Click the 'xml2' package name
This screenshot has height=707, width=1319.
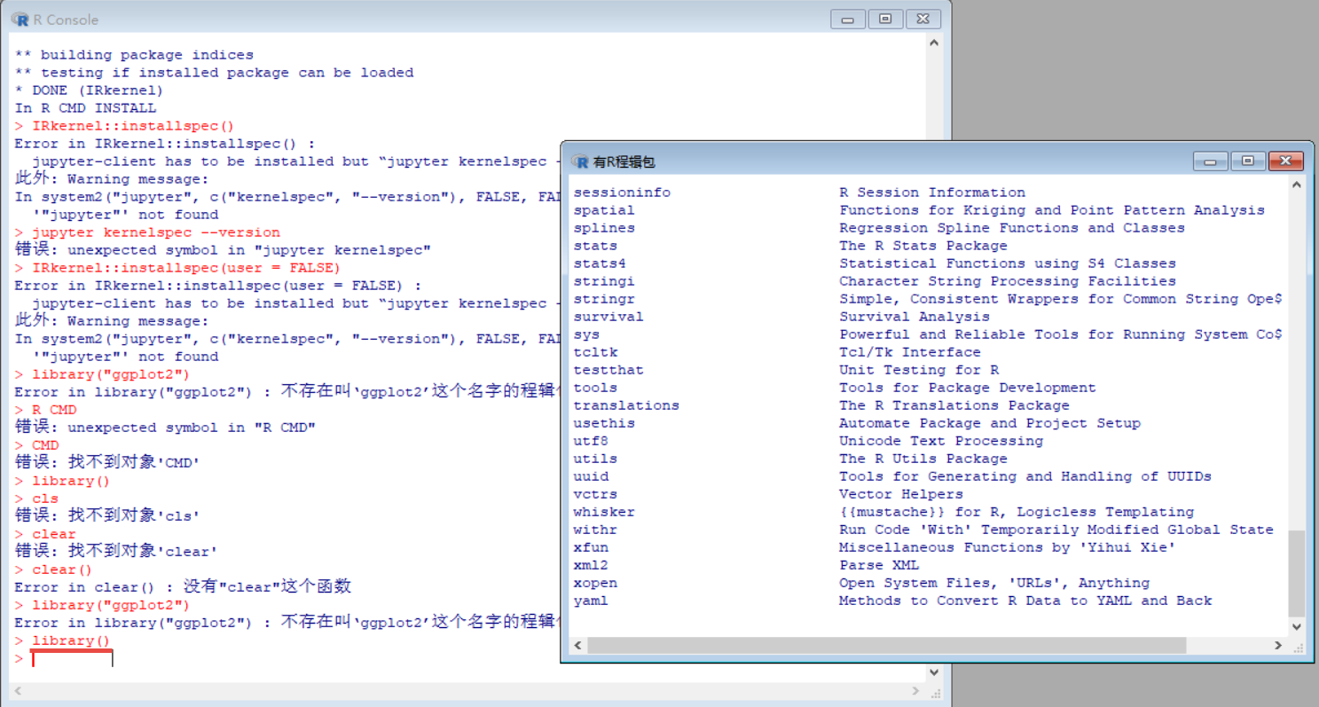point(591,565)
